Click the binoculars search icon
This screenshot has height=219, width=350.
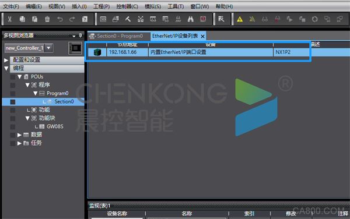190,19
